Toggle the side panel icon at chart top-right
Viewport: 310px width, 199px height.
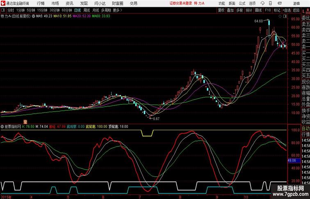[x=285, y=16]
